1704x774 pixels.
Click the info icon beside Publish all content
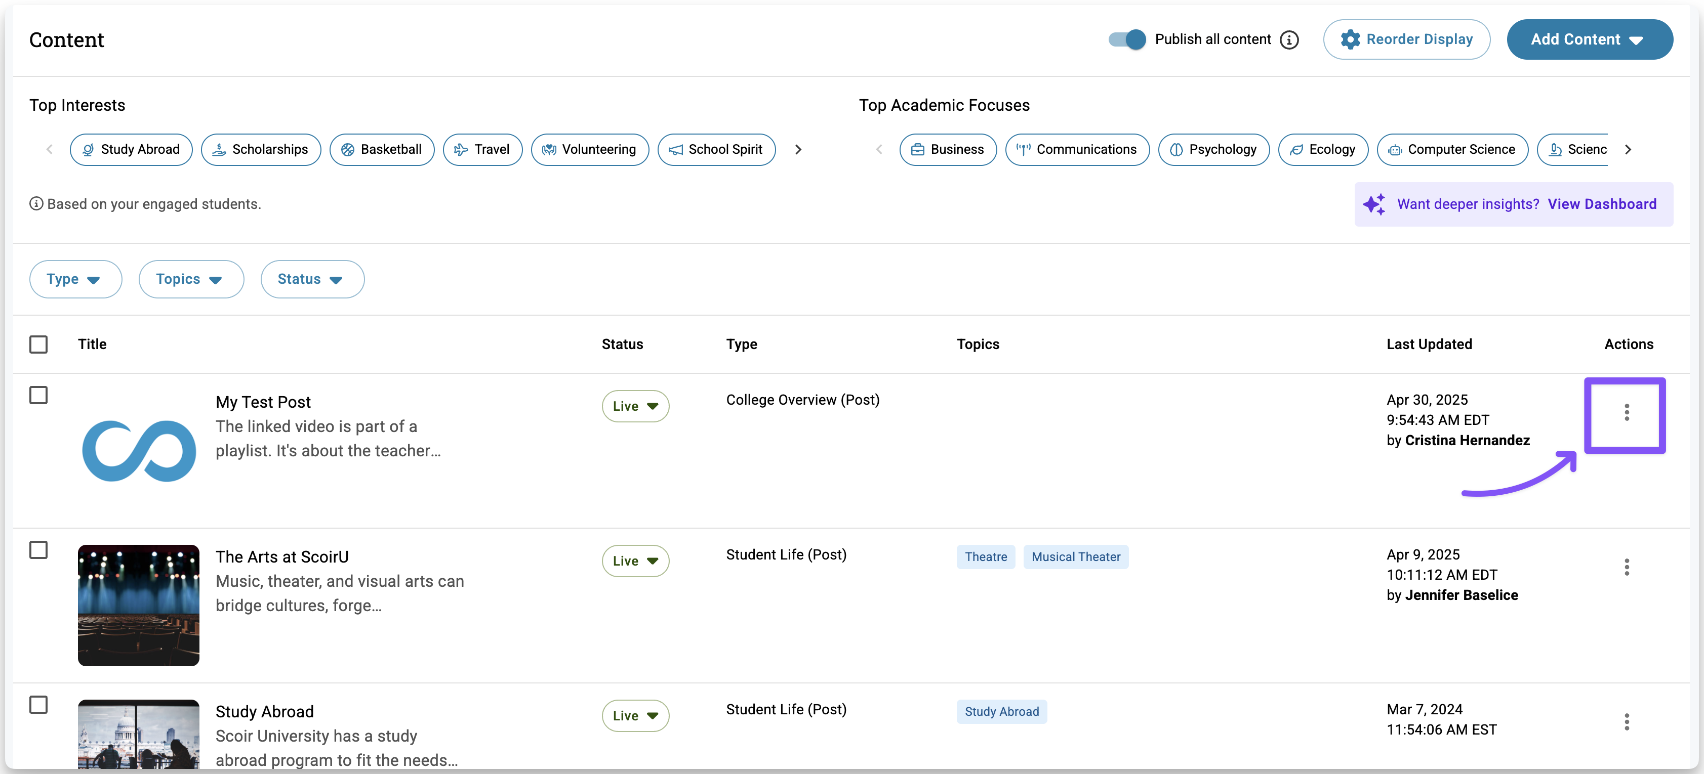(x=1288, y=39)
